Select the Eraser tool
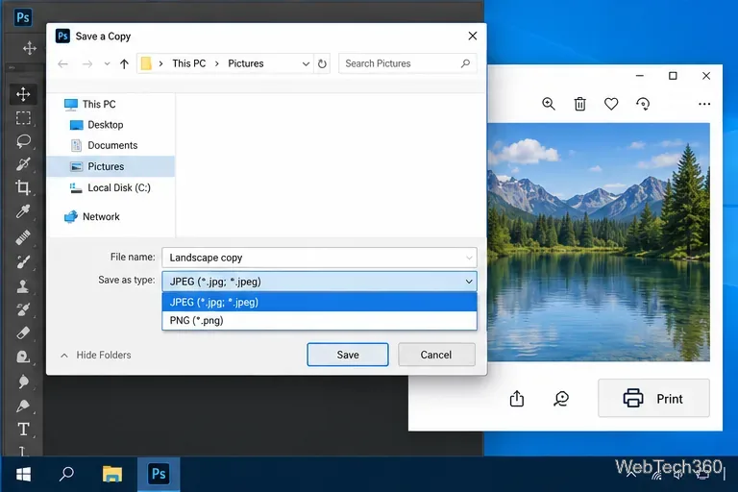This screenshot has width=738, height=492. [x=23, y=332]
